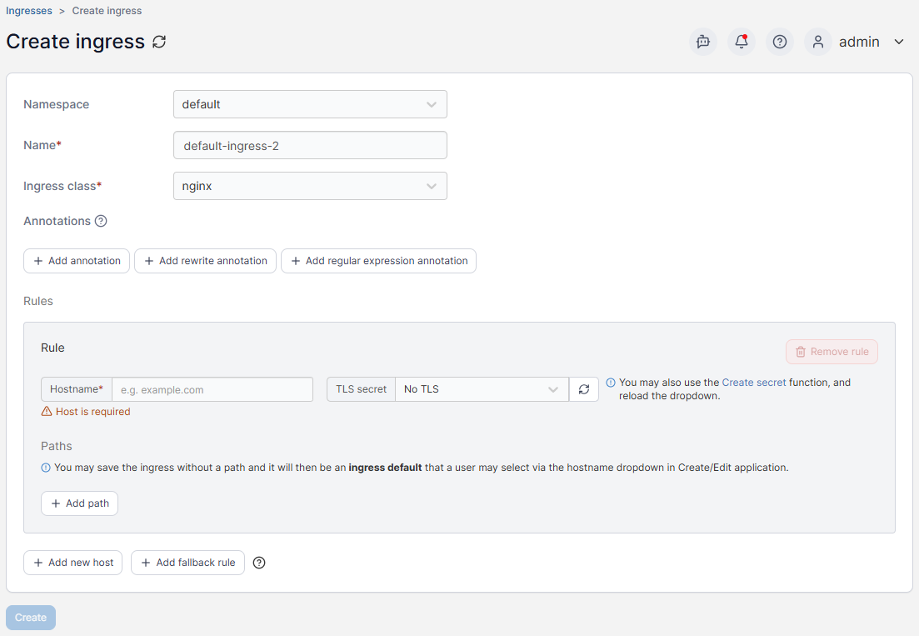Screen dimensions: 919x636
Task: Go to Ingresses breadcrumb link
Action: [28, 11]
